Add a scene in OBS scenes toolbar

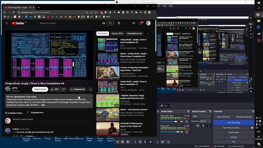click(x=118, y=142)
